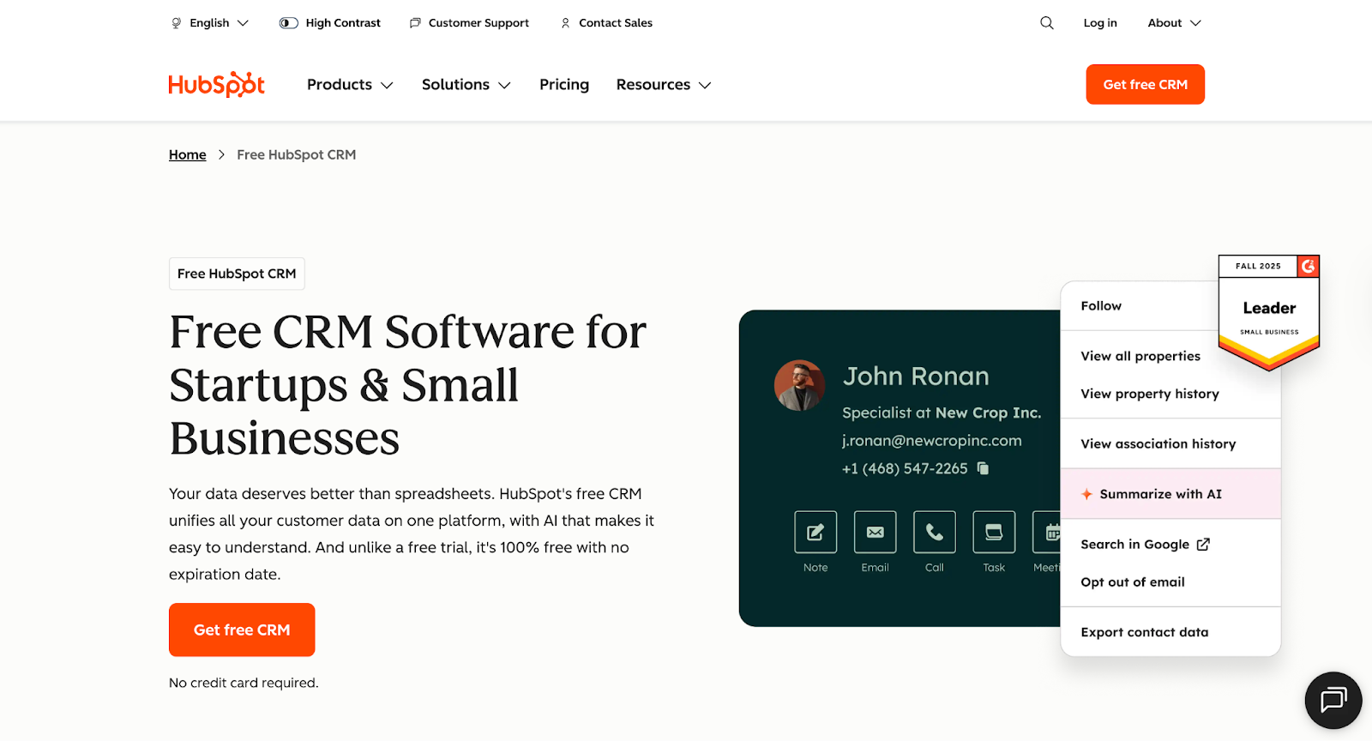
Task: Click the HubSpot logo
Action: pyautogui.click(x=216, y=84)
